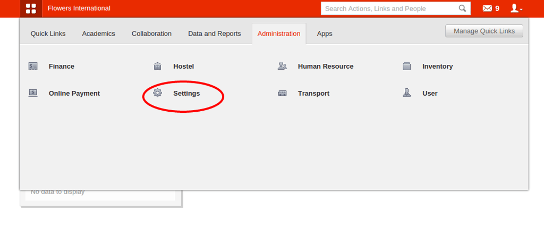Screen dimensions: 544x225
Task: Click the Finance receipt icon
Action: click(x=33, y=66)
